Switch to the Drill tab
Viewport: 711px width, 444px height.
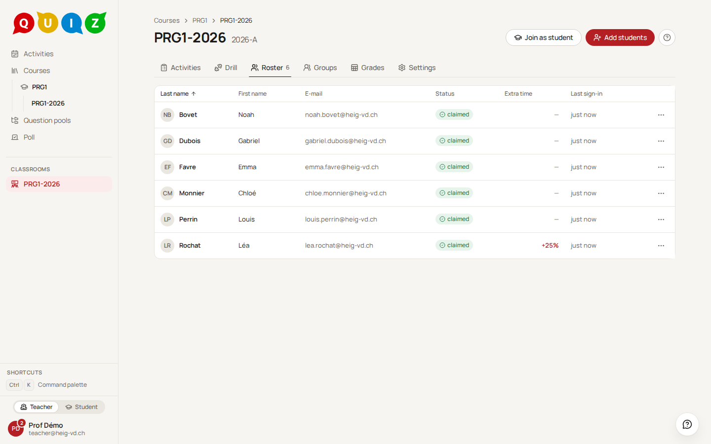[226, 68]
